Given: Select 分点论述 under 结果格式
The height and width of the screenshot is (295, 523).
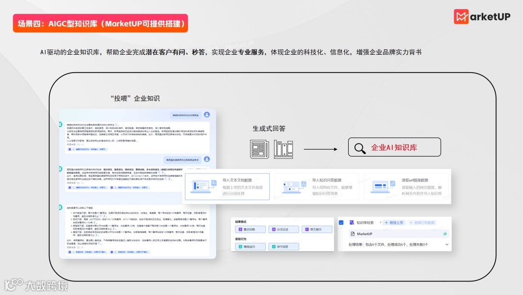Looking at the screenshot, I should pyautogui.click(x=284, y=229).
